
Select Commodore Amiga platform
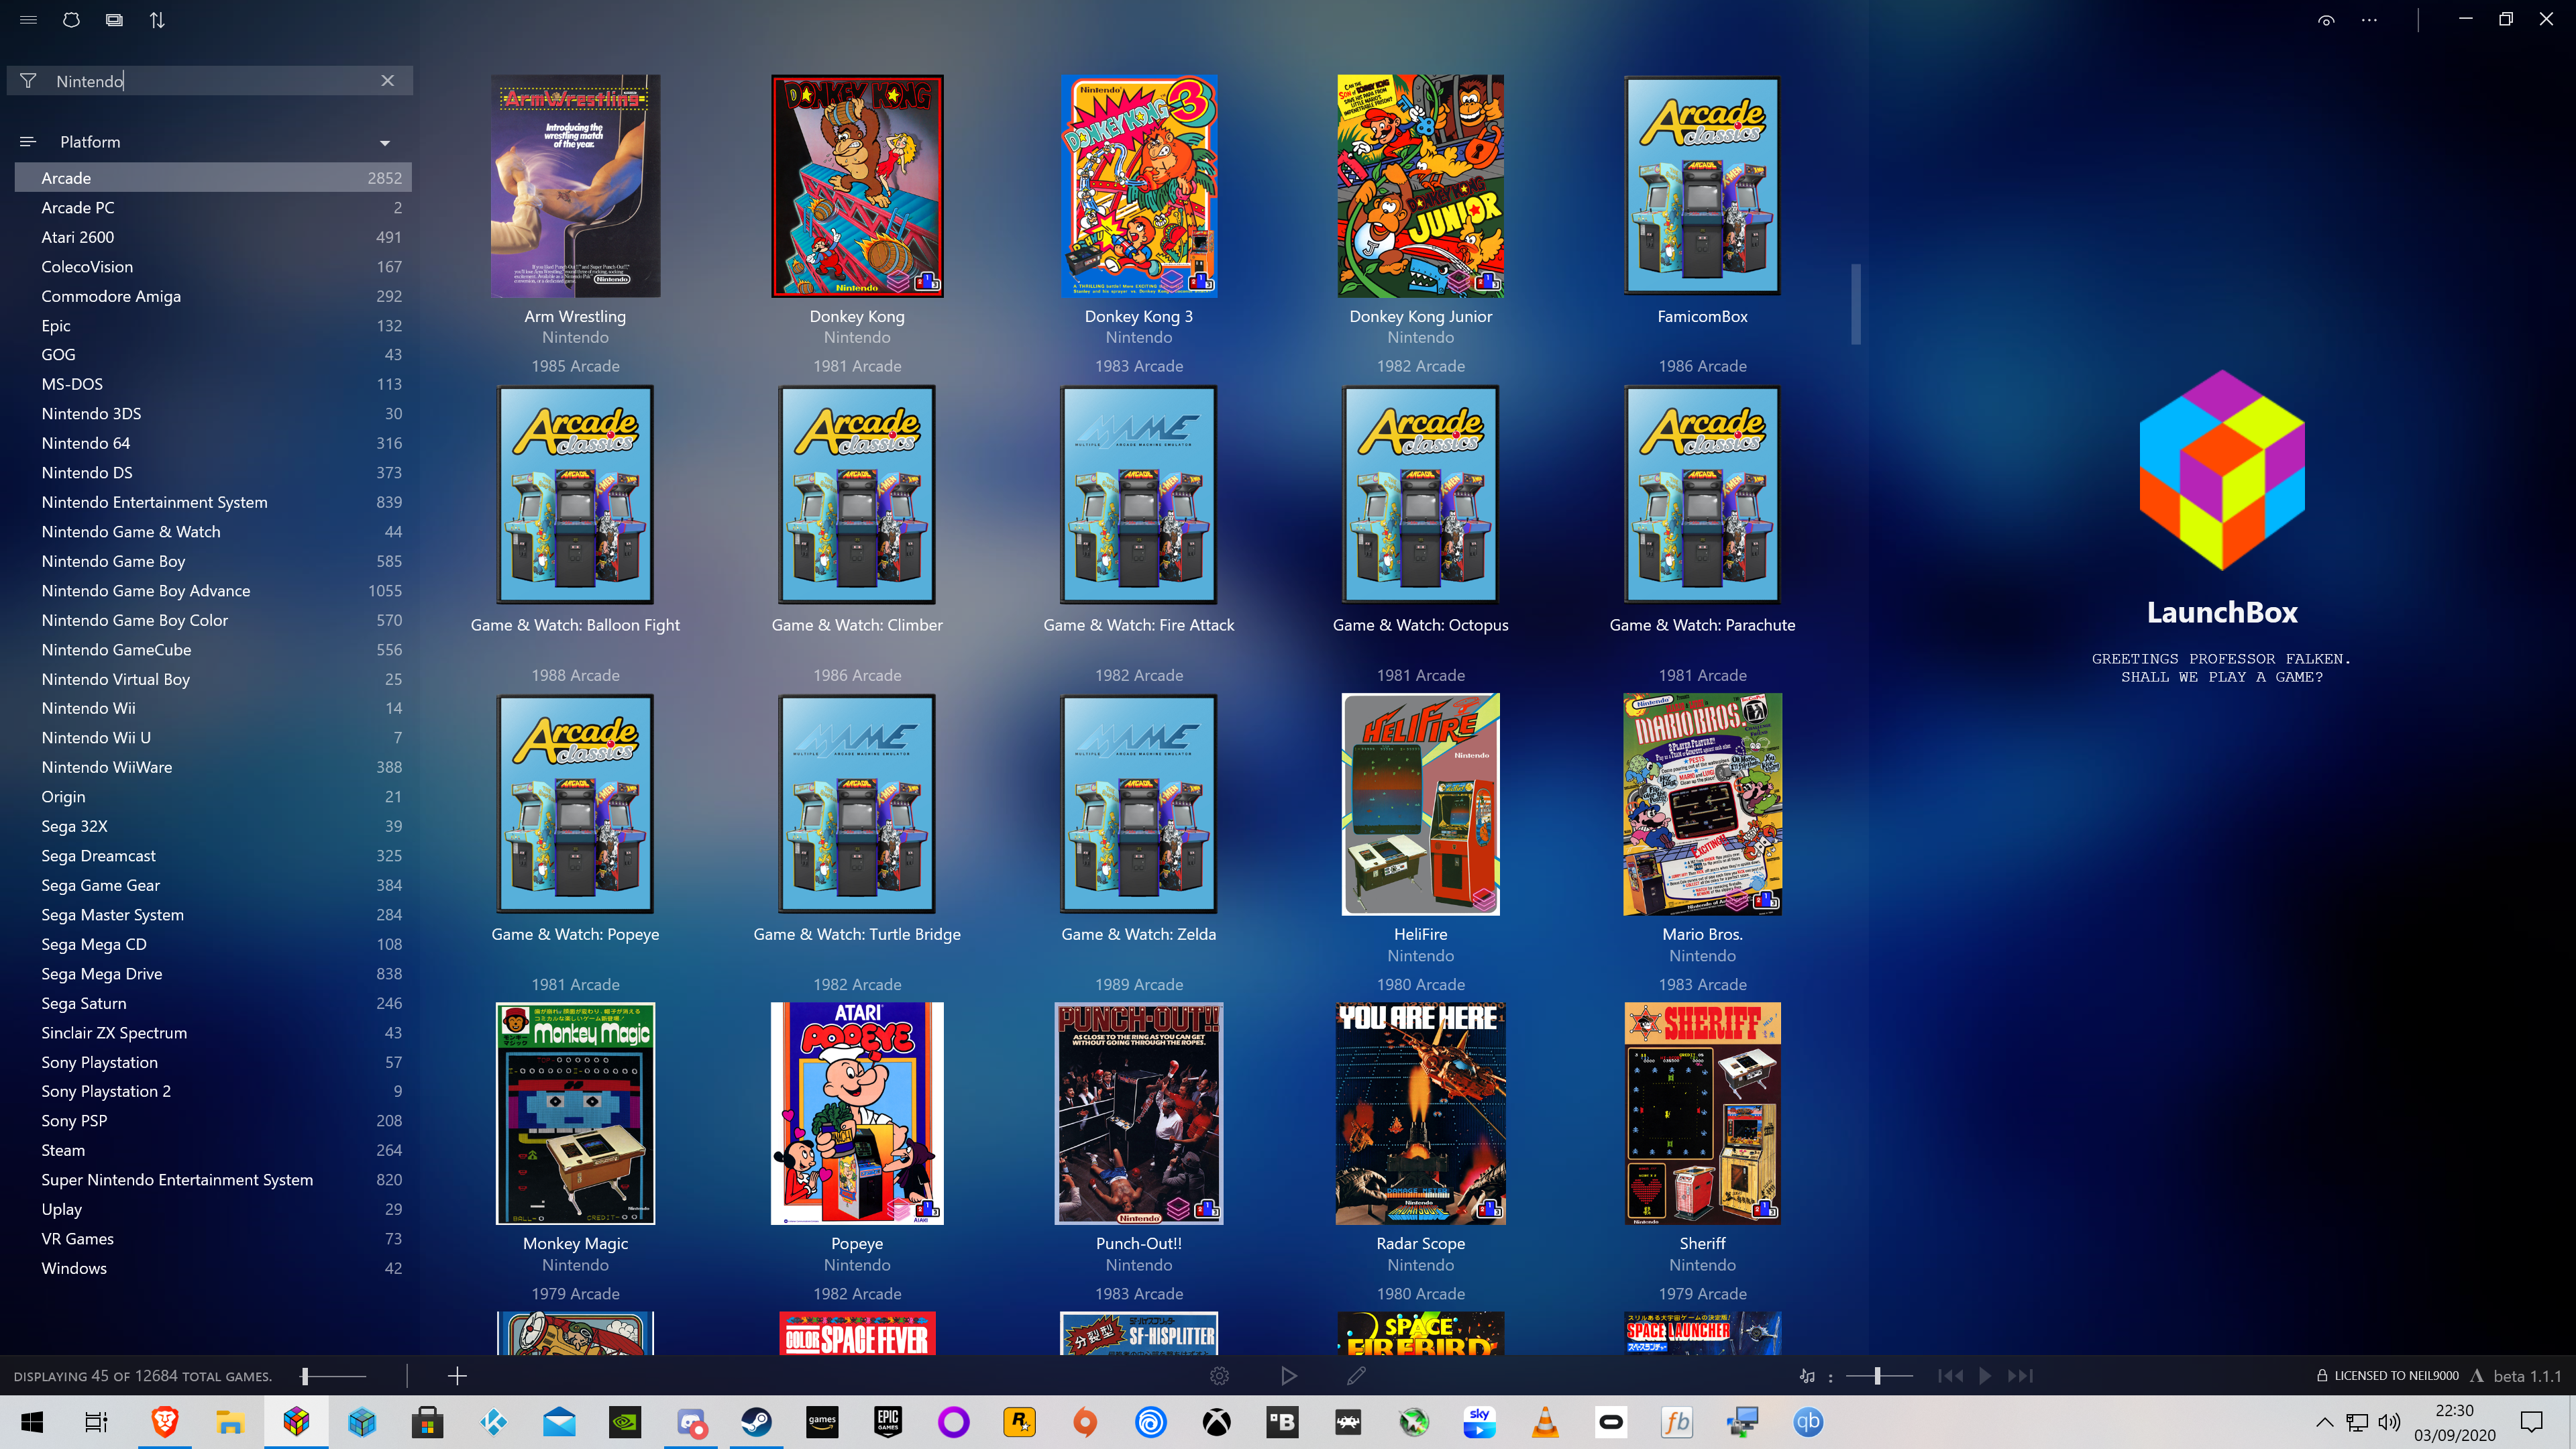coord(213,296)
